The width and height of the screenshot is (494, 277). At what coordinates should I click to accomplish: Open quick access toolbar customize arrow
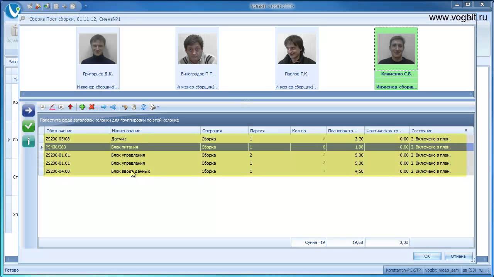click(86, 7)
